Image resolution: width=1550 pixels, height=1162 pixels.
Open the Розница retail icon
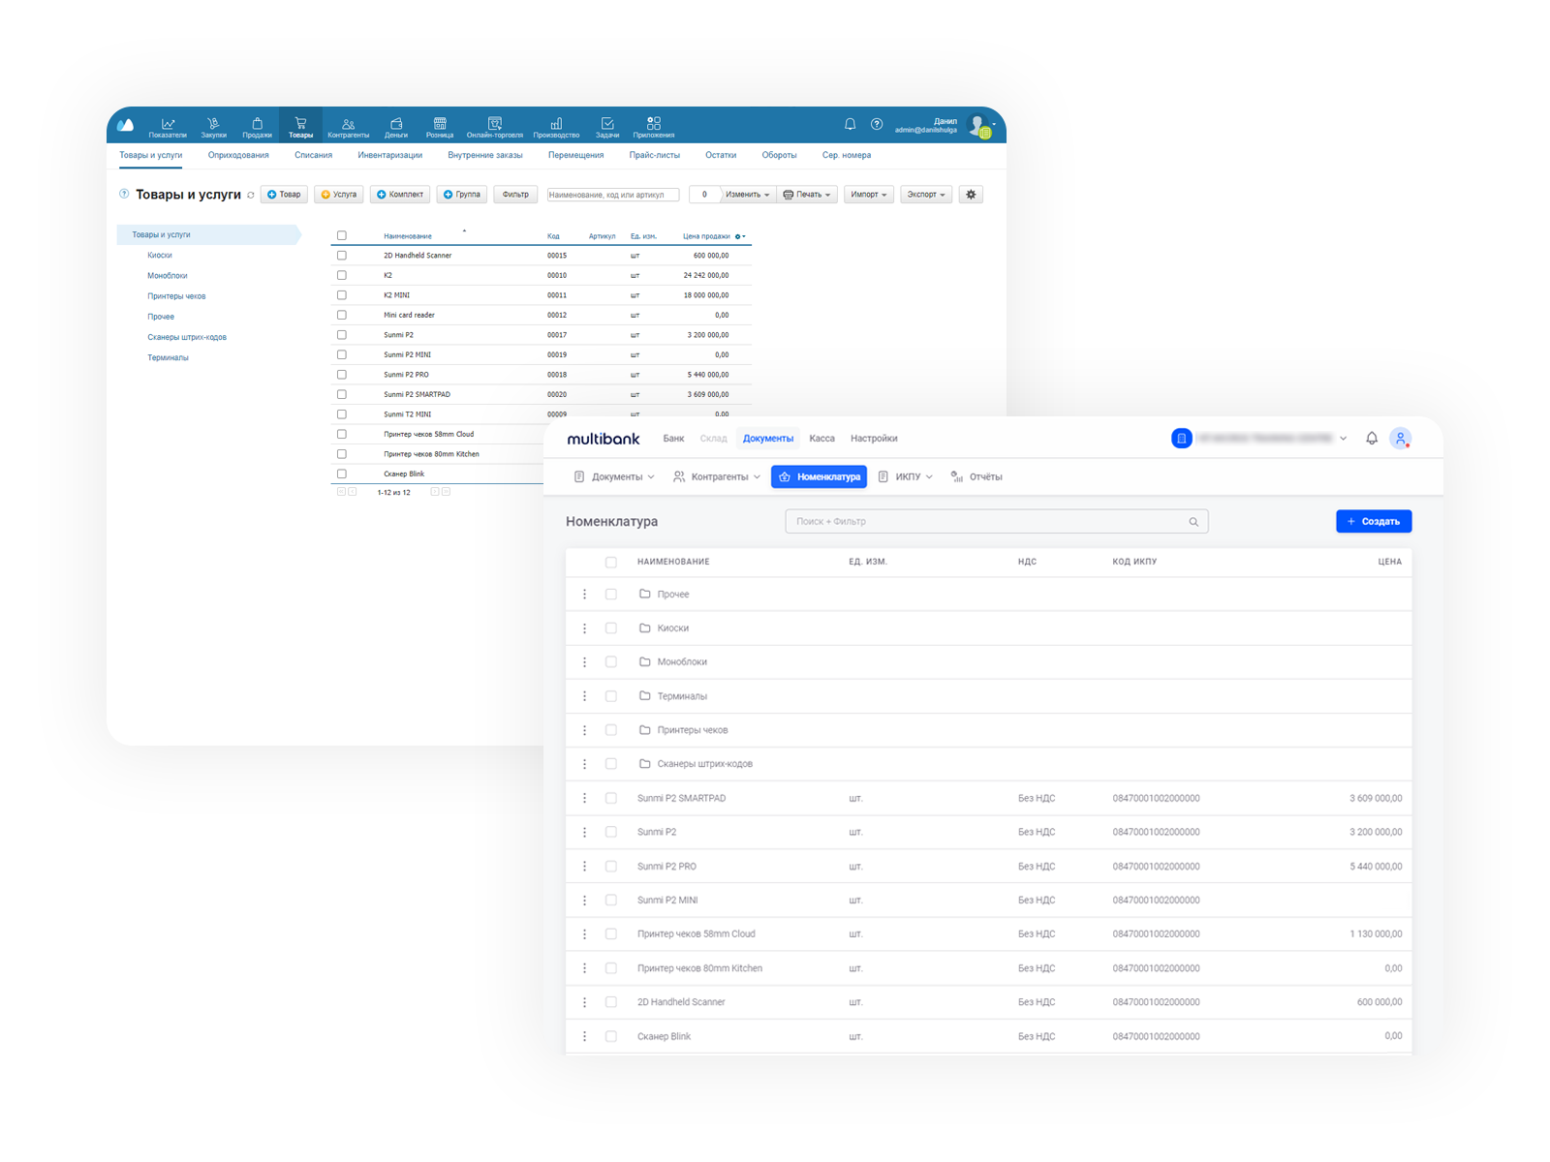click(440, 126)
